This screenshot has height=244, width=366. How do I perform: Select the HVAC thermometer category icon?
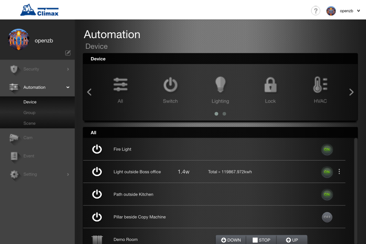click(320, 85)
